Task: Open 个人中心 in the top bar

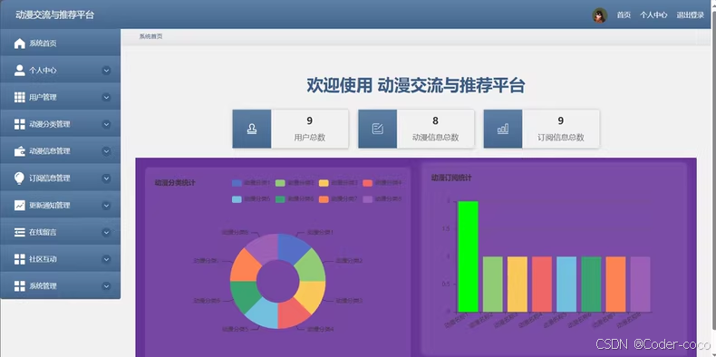Action: pos(653,15)
